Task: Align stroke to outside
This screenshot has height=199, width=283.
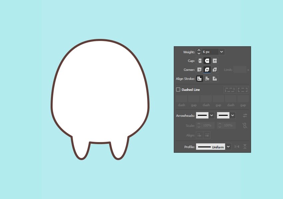Action: pos(215,79)
